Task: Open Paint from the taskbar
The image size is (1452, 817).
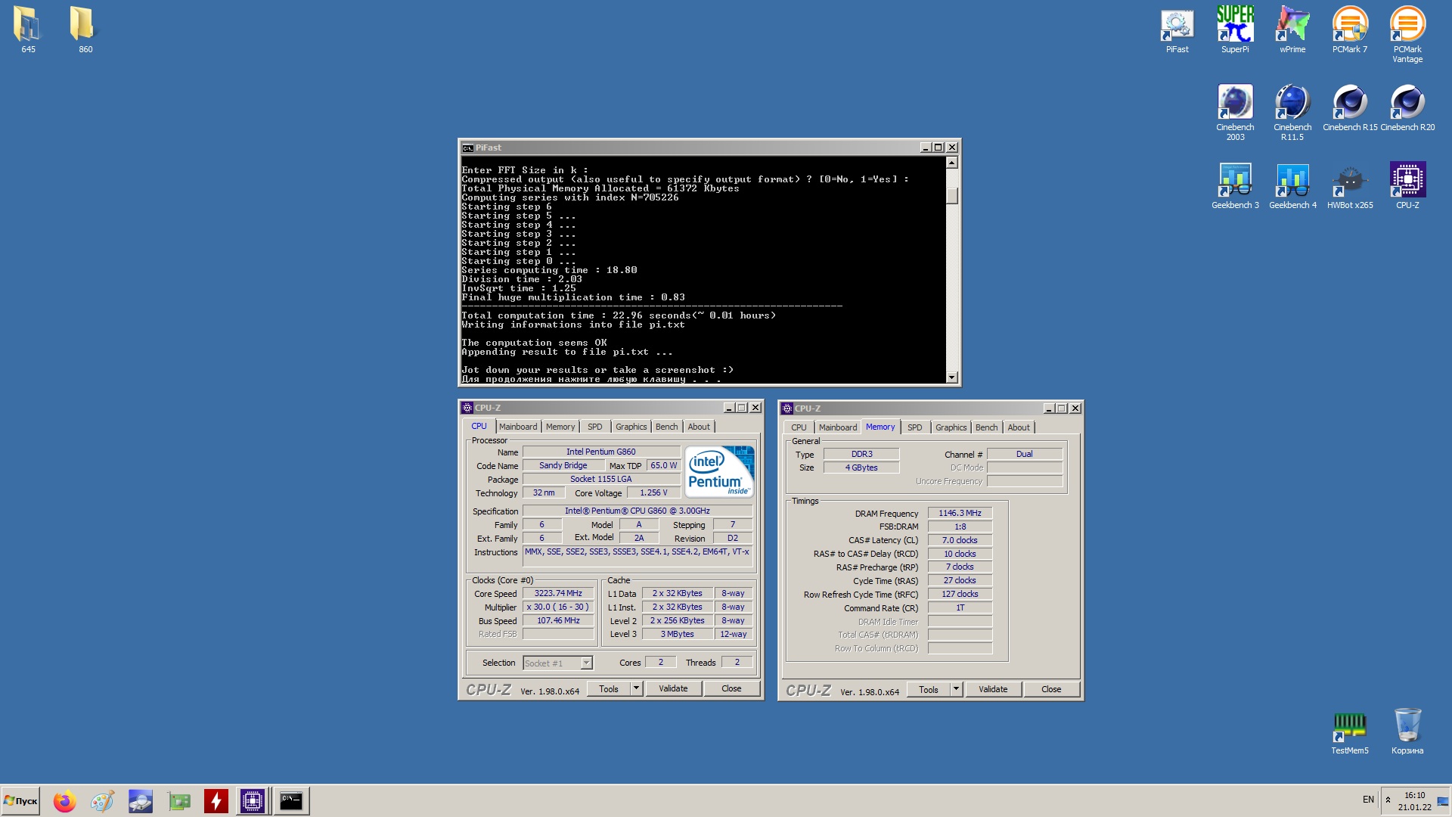Action: pos(103,800)
